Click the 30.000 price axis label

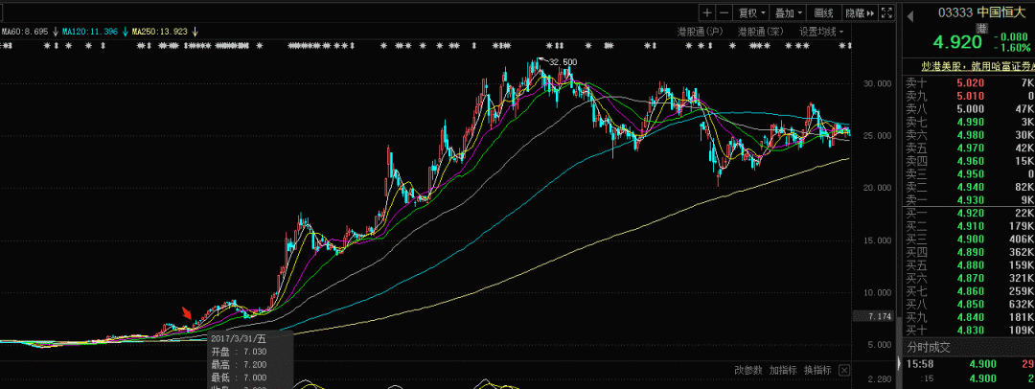point(880,84)
